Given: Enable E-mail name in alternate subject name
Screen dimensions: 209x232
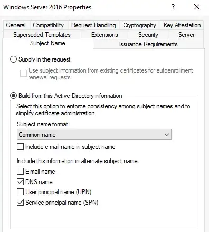Looking at the screenshot, I should click(20, 171).
